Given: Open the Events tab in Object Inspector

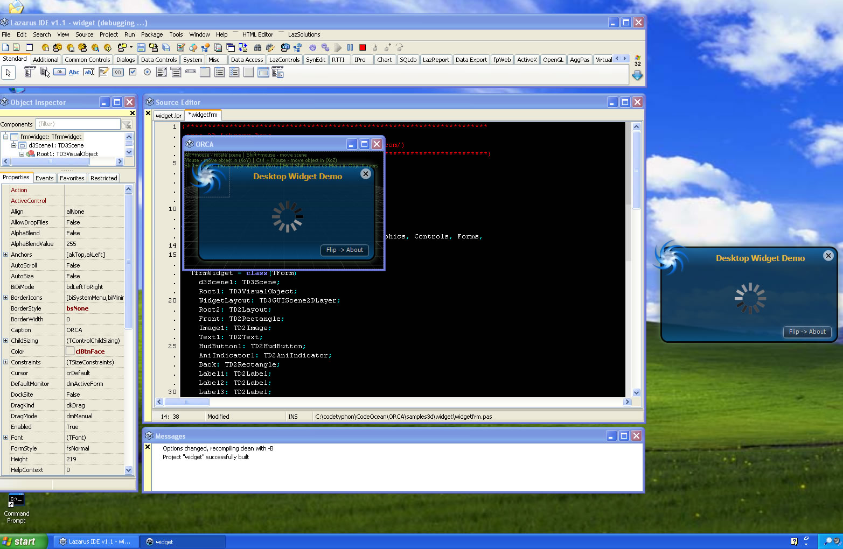Looking at the screenshot, I should (x=44, y=178).
